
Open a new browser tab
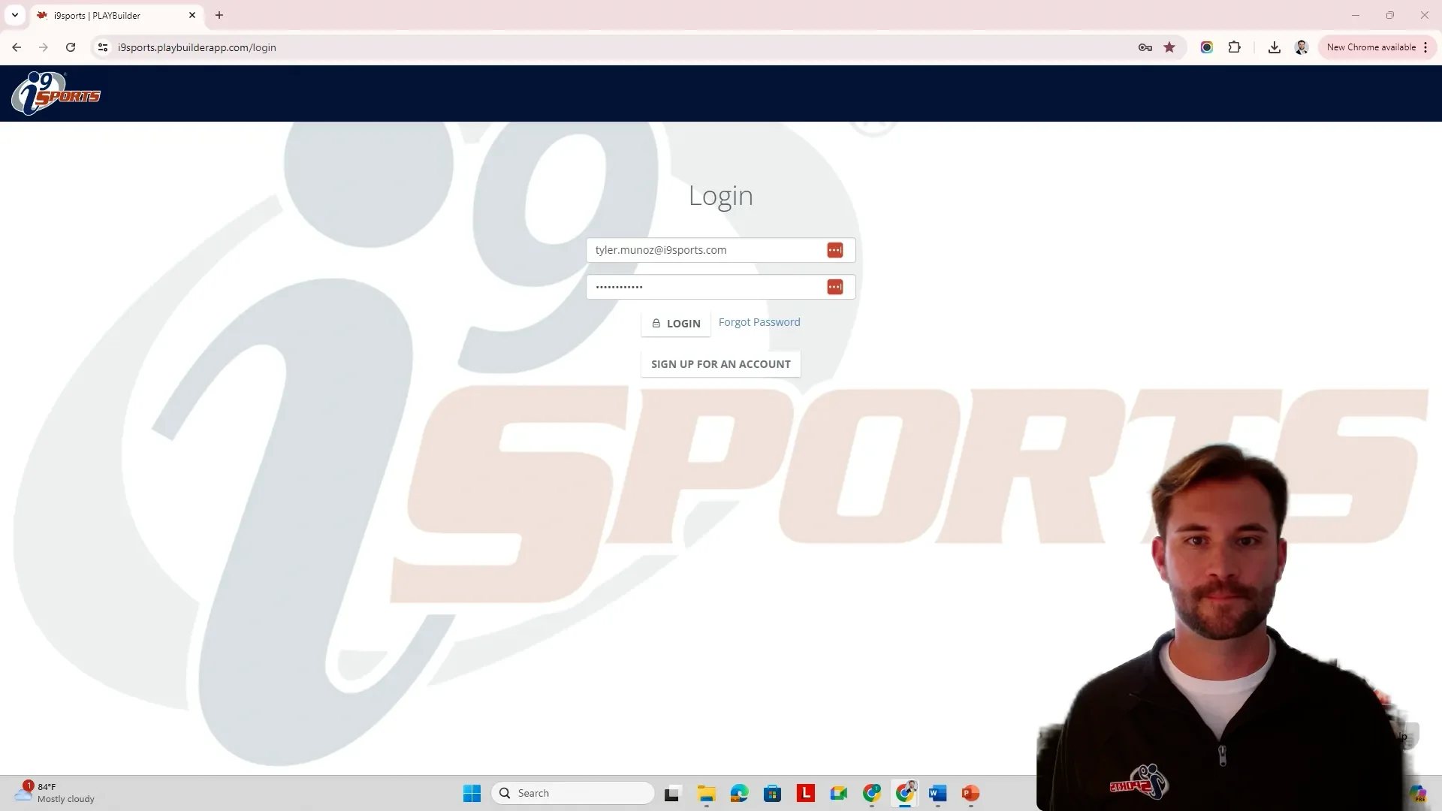click(x=219, y=15)
